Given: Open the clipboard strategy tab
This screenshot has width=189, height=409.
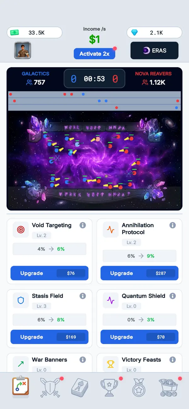Looking at the screenshot, I should pos(20,387).
